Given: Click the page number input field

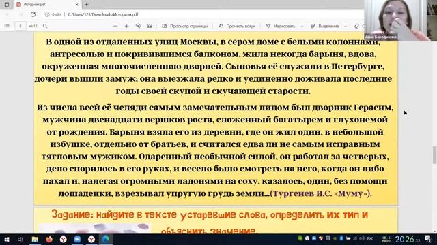Looking at the screenshot, I should (x=20, y=26).
